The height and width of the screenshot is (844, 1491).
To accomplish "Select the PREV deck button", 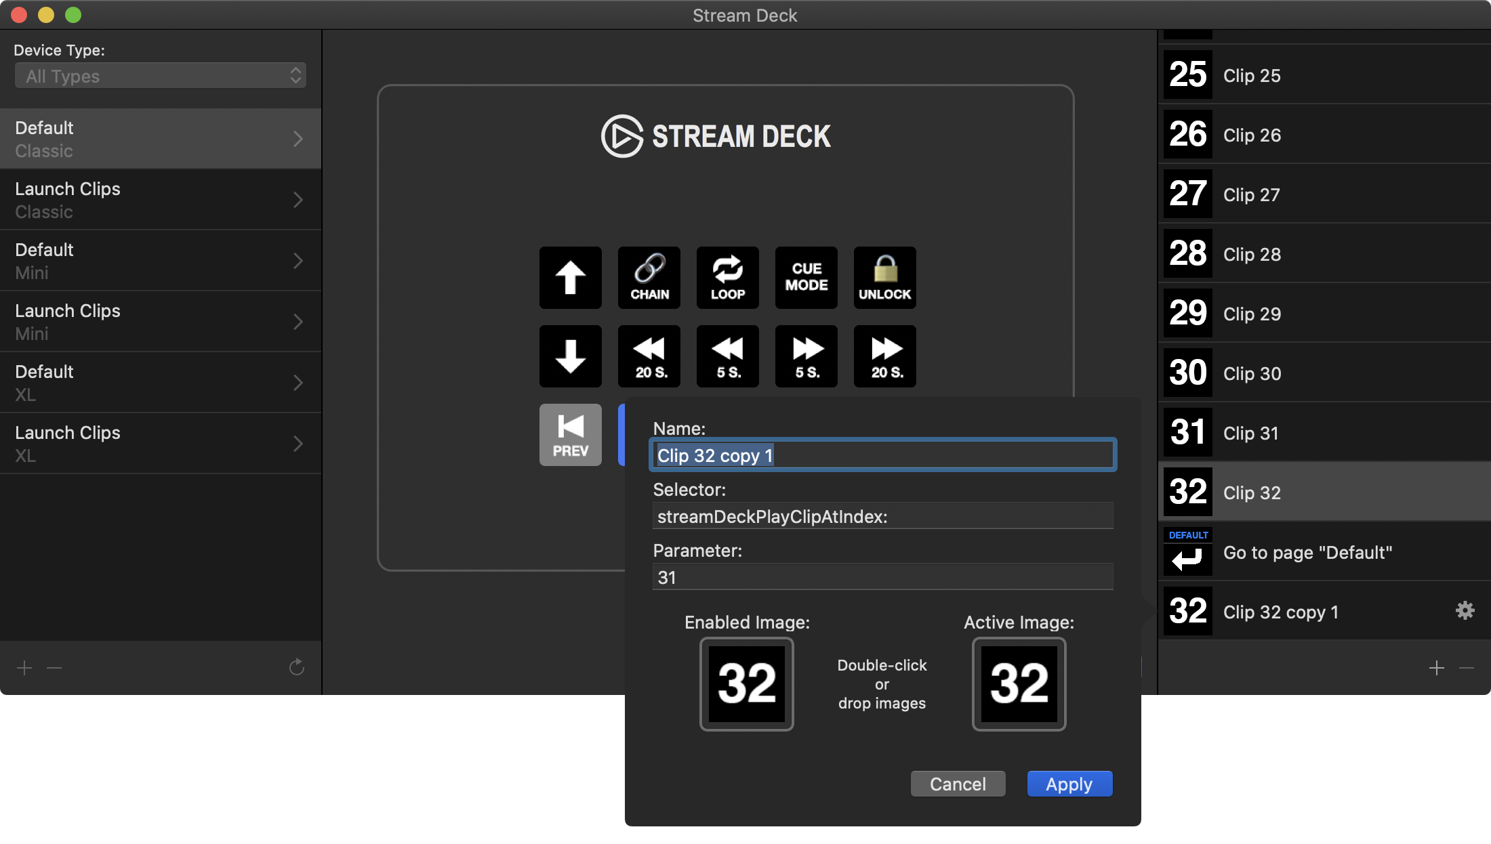I will click(570, 435).
